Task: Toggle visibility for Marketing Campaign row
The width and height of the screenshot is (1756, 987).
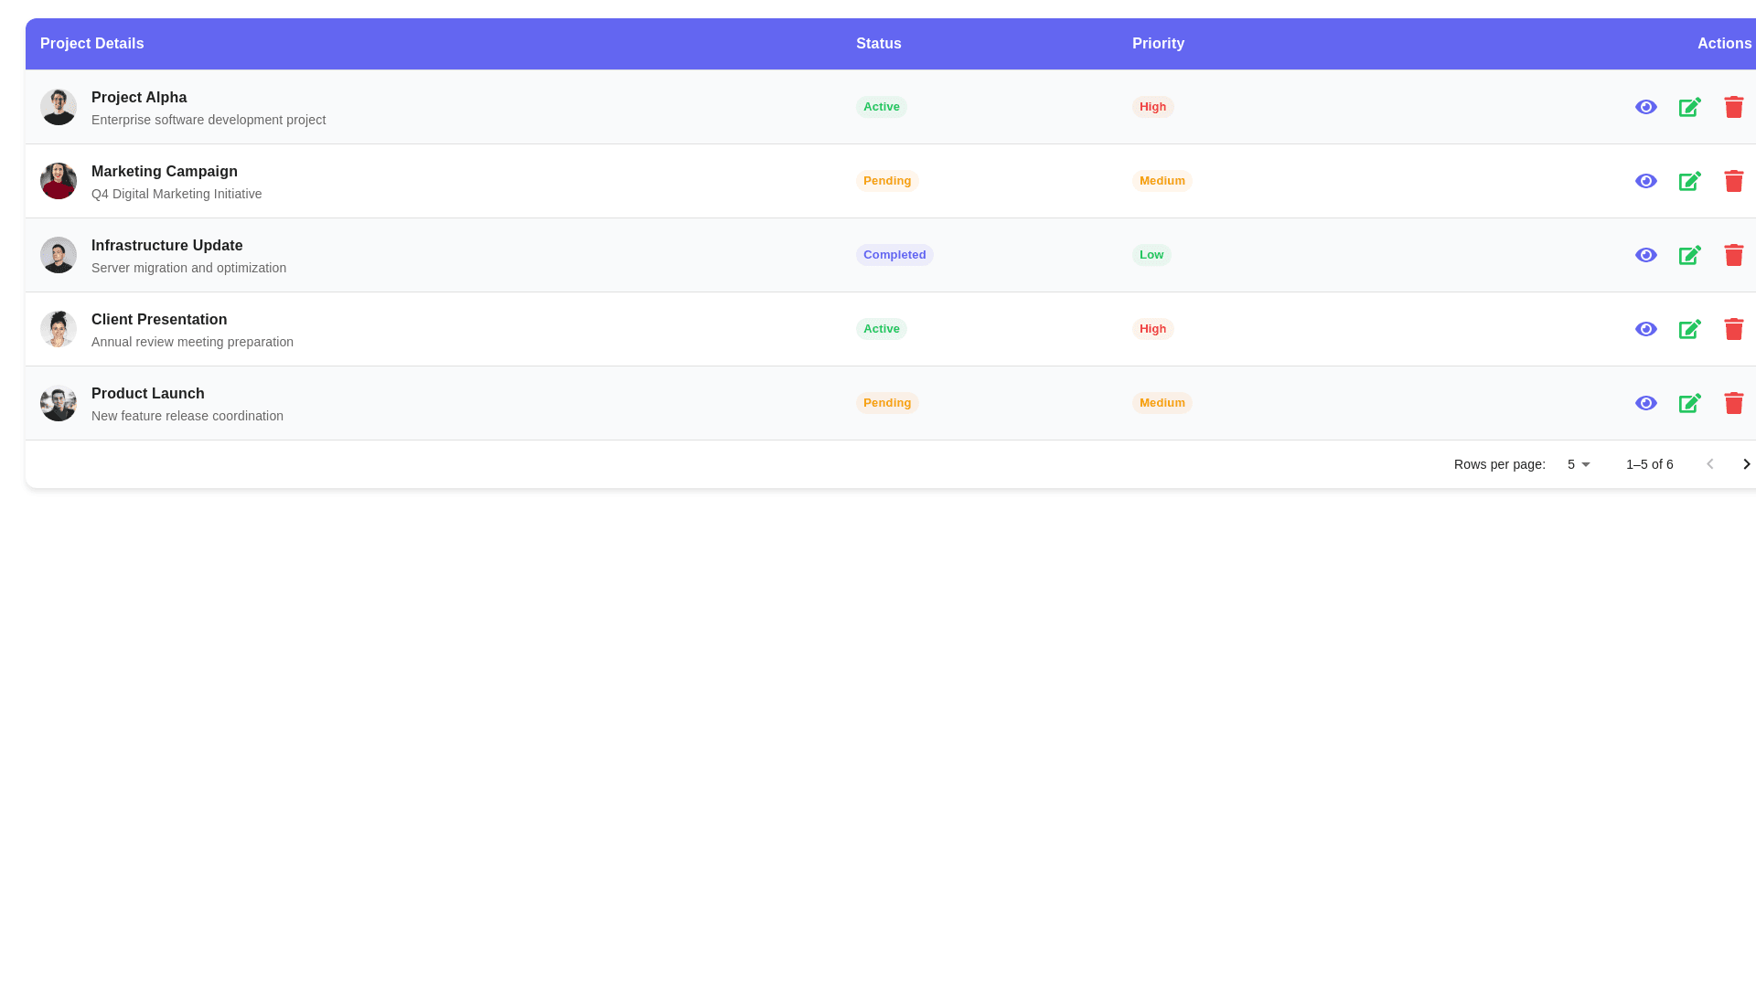Action: (1645, 181)
